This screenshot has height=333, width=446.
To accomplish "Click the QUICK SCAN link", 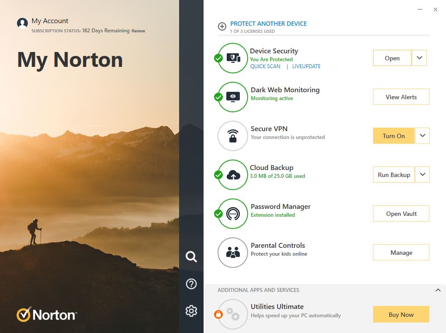I will tap(265, 66).
